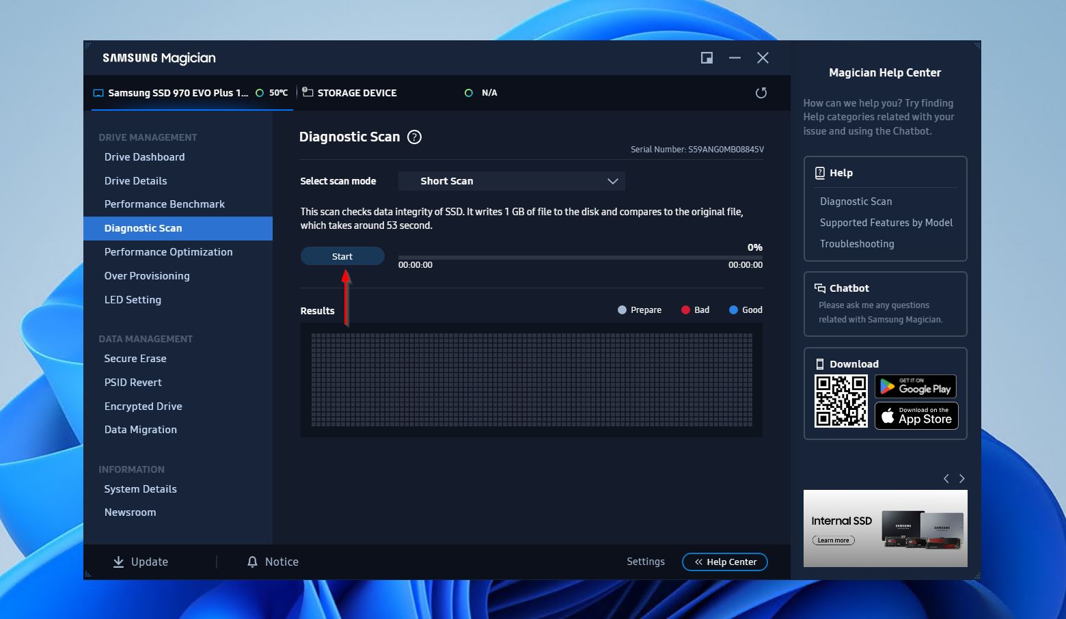Go to Secure Erase section
The width and height of the screenshot is (1066, 619).
point(135,359)
